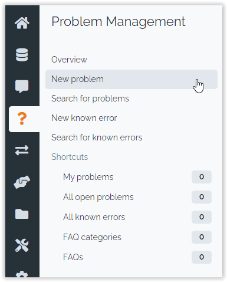Open the home icon in the sidebar
The image size is (227, 282).
click(x=22, y=23)
